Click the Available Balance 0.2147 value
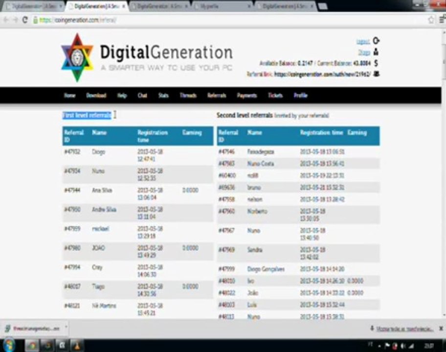The height and width of the screenshot is (352, 446). [305, 63]
